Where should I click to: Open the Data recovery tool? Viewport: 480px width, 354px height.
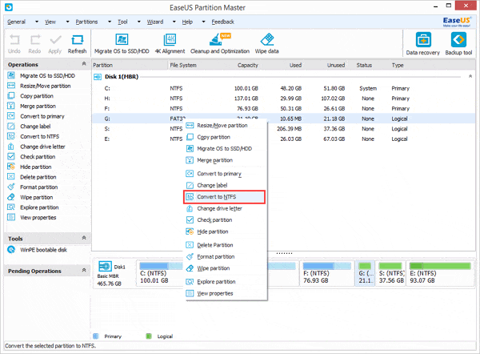click(422, 43)
